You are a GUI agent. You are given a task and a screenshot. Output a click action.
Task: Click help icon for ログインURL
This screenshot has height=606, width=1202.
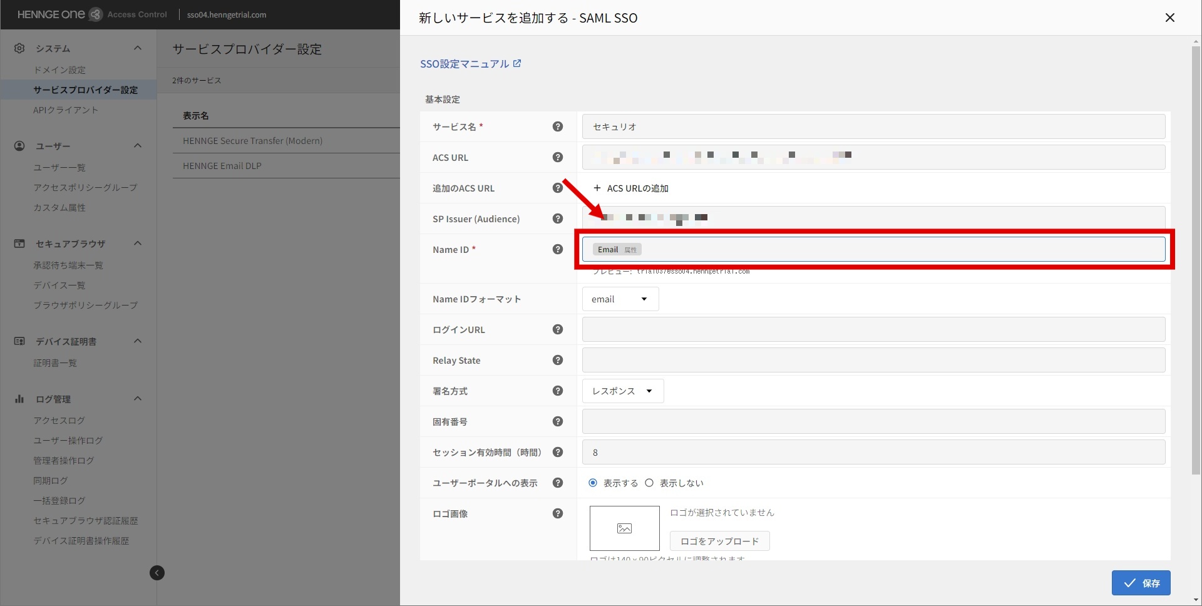point(558,329)
